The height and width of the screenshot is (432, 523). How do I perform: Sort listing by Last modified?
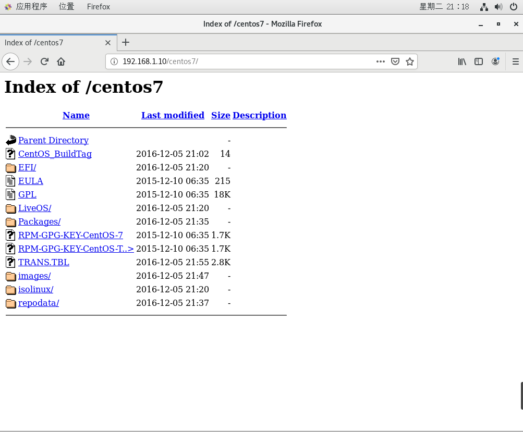pos(173,115)
